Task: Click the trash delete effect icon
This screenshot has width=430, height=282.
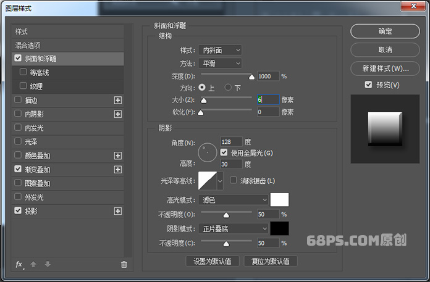Action: [x=124, y=264]
